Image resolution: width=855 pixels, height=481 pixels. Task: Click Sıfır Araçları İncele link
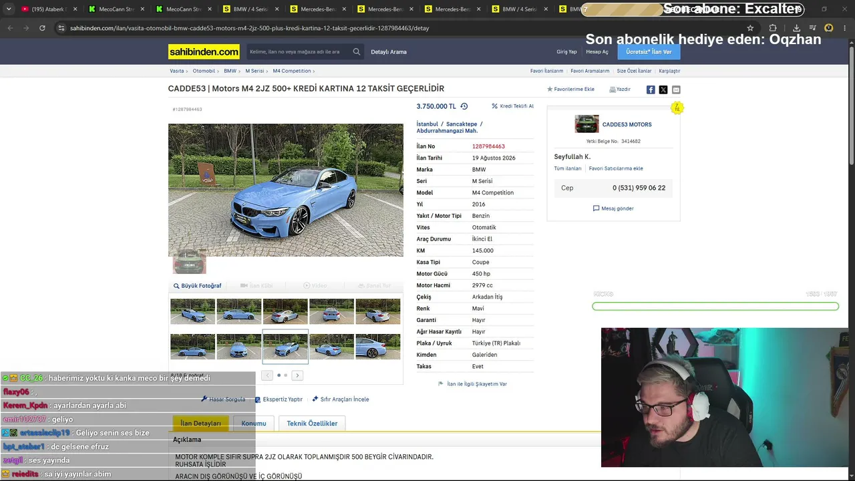pos(341,399)
